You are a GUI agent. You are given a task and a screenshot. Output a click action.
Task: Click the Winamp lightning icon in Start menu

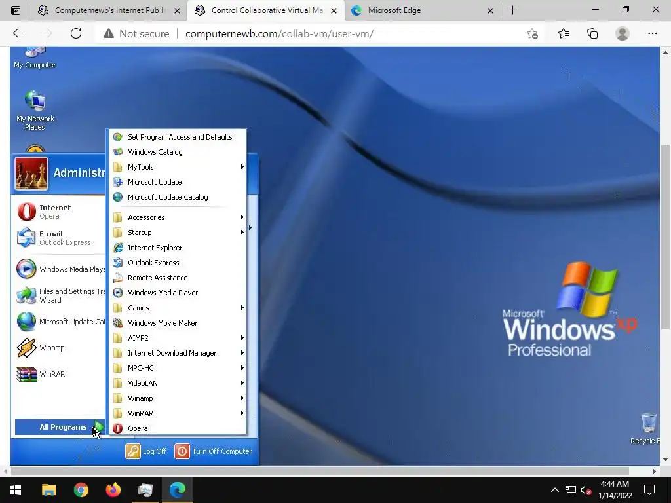pyautogui.click(x=26, y=348)
